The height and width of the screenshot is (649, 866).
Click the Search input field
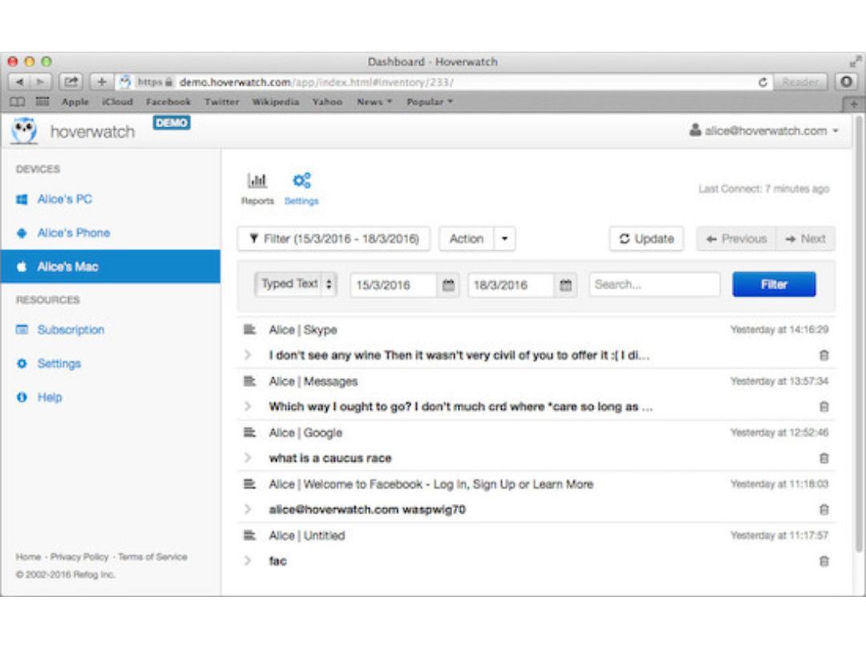[x=654, y=284]
